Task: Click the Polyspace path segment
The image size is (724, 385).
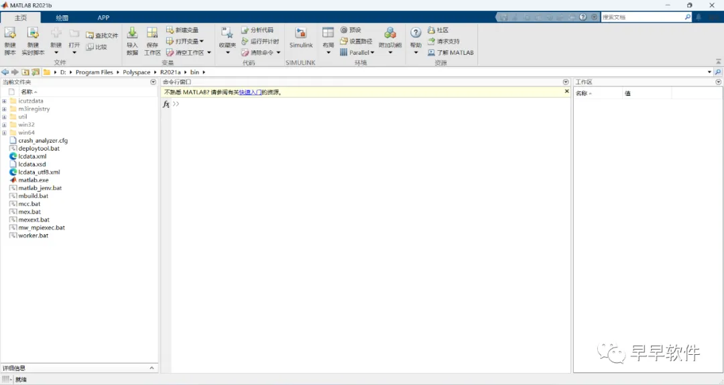Action: coord(136,72)
